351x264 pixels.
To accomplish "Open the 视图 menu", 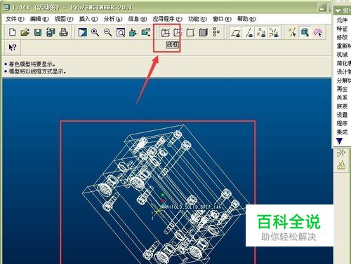I will [x=64, y=19].
